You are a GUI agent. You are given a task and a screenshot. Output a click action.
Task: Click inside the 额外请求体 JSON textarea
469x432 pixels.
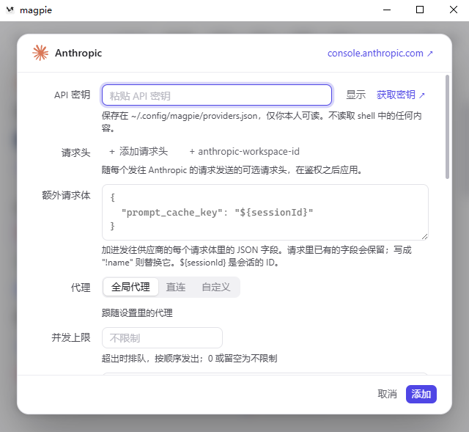(265, 212)
